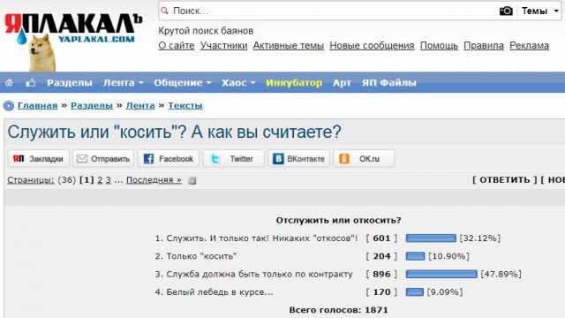Share the topic on Twitter

click(233, 159)
